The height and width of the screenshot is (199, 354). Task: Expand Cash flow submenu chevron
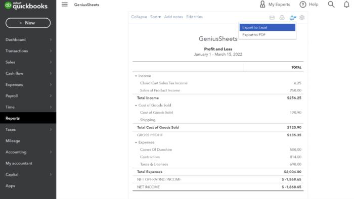[51, 73]
